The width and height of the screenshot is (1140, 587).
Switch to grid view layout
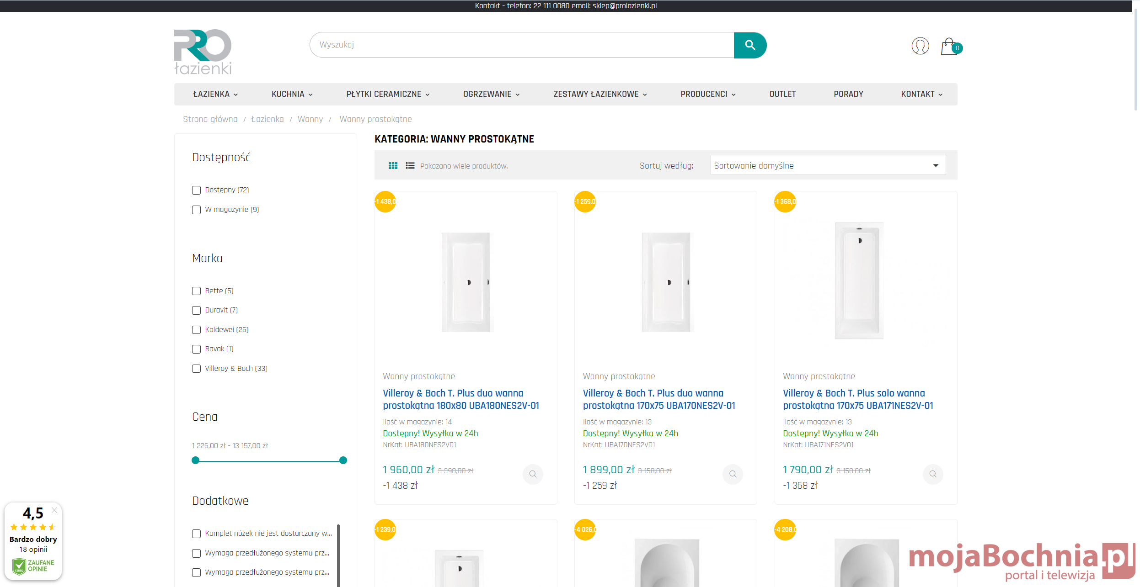[x=393, y=166]
